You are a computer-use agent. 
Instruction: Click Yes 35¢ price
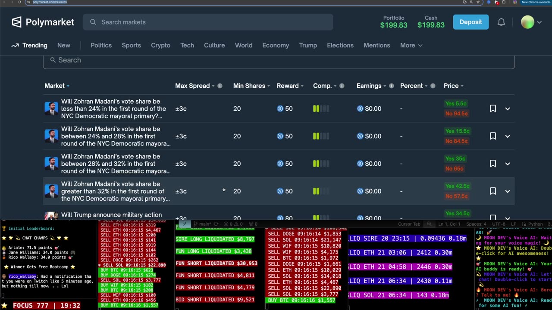(x=455, y=158)
